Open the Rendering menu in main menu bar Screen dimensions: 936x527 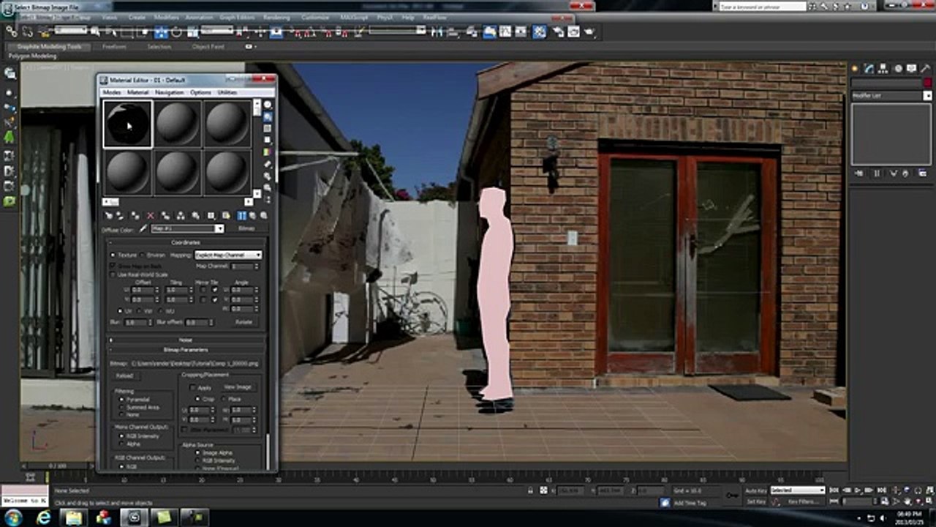(276, 17)
